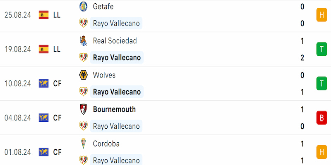This screenshot has height=165, width=331.
Task: Click world flag icon on 10.08.24 match
Action: tap(44, 84)
